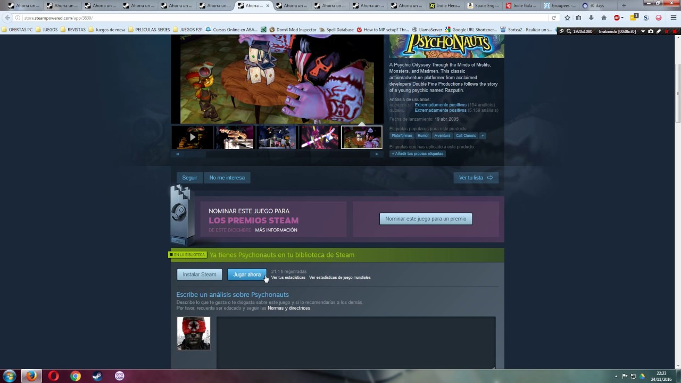This screenshot has width=681, height=383.
Task: Open the PELICULAS-SERIES bookmark folder
Action: [150, 30]
